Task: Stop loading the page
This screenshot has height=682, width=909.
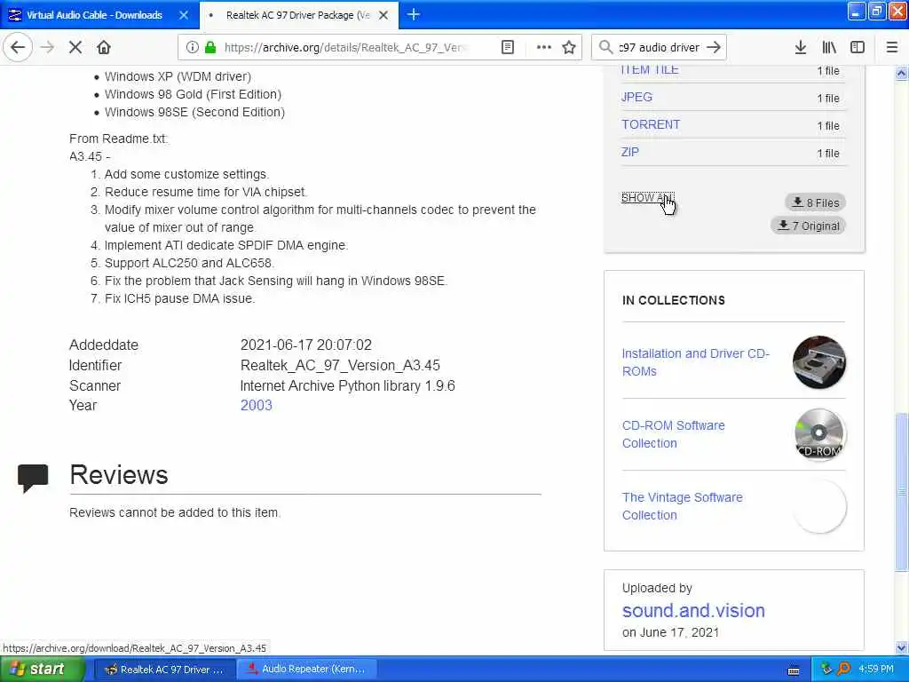Action: (75, 47)
